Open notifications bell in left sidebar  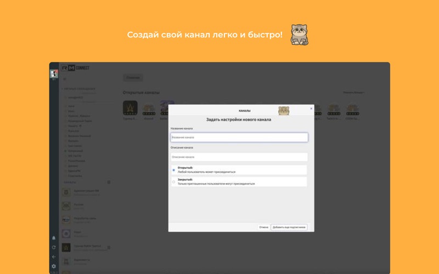coord(54,238)
